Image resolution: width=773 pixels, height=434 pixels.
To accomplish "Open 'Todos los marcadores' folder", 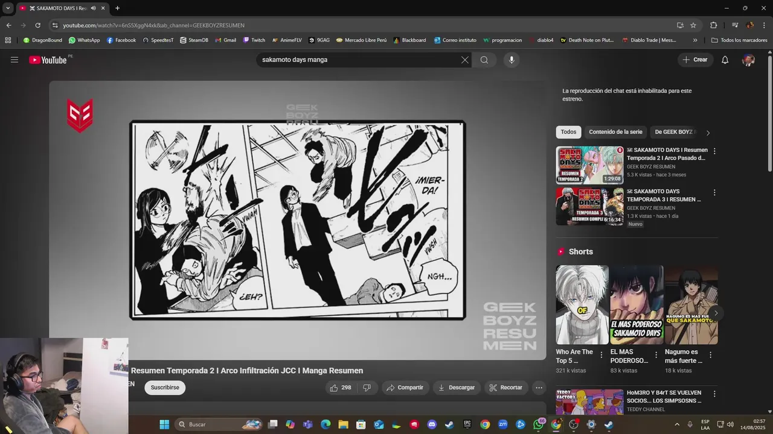I will click(739, 40).
